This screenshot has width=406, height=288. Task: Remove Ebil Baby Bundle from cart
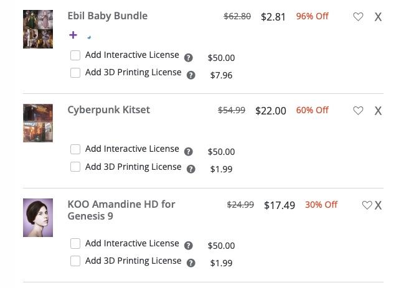pos(378,17)
